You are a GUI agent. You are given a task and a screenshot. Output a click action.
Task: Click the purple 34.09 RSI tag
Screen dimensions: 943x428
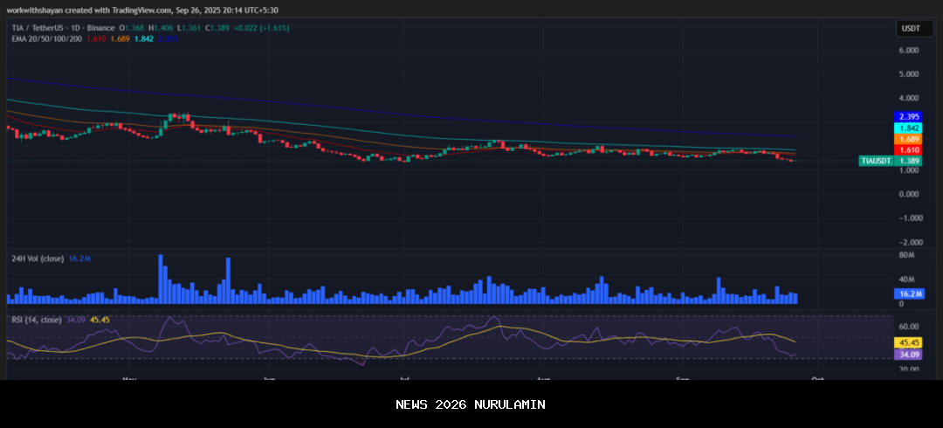point(909,355)
